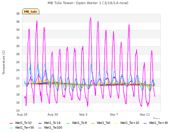
Task: Click the tallest magenta peak near Sep 4
Action: click(x=90, y=18)
